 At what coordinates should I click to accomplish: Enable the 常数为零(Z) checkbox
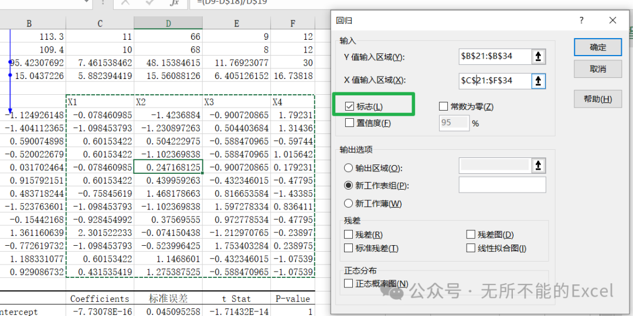pos(443,107)
